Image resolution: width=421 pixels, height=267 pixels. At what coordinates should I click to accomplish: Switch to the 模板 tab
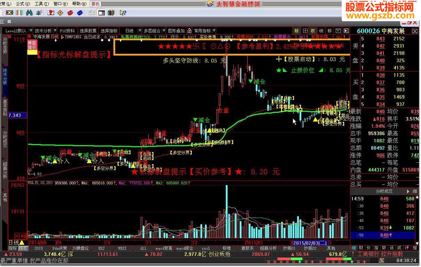pyautogui.click(x=23, y=248)
